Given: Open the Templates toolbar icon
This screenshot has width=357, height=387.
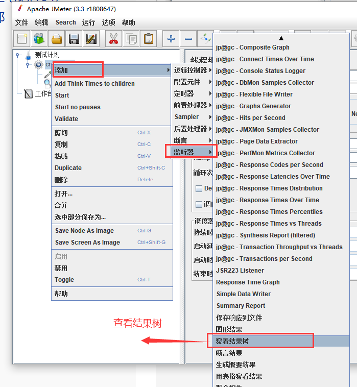Looking at the screenshot, I should [39, 39].
